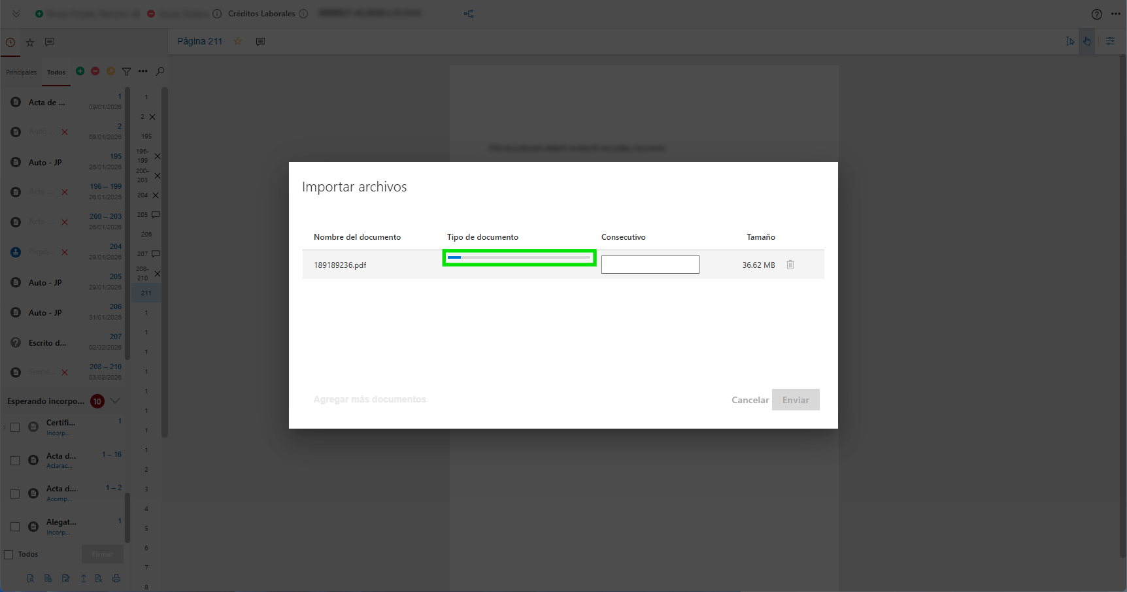Collapse the Esperando incorporación section
This screenshot has width=1127, height=592.
pos(116,401)
